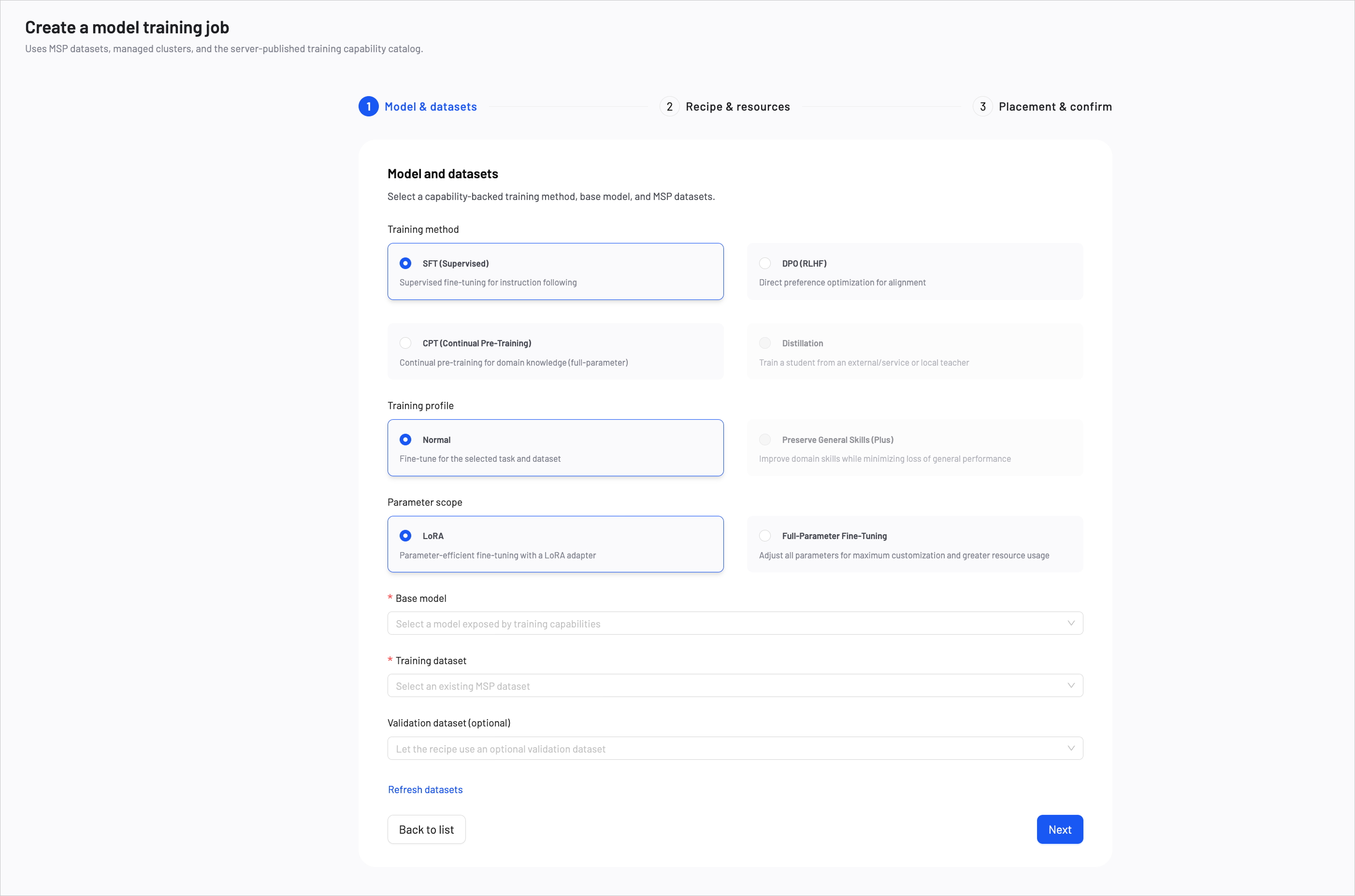Click the 'Create a model training job' heading
Image resolution: width=1355 pixels, height=896 pixels.
[x=127, y=28]
